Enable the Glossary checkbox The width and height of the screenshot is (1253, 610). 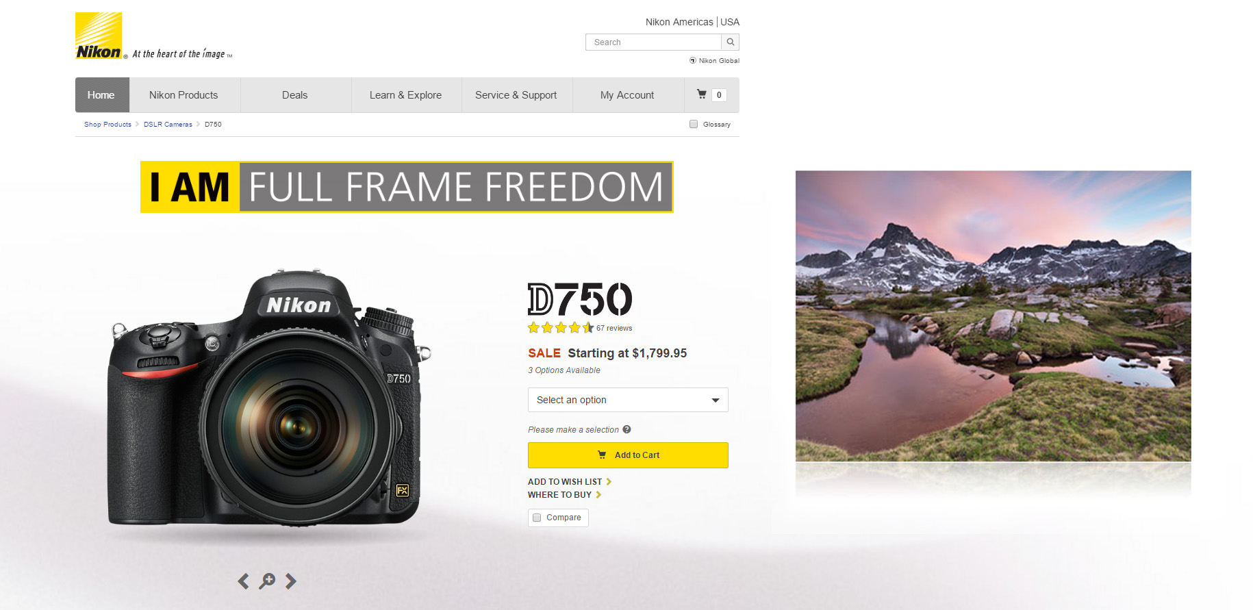pos(694,124)
